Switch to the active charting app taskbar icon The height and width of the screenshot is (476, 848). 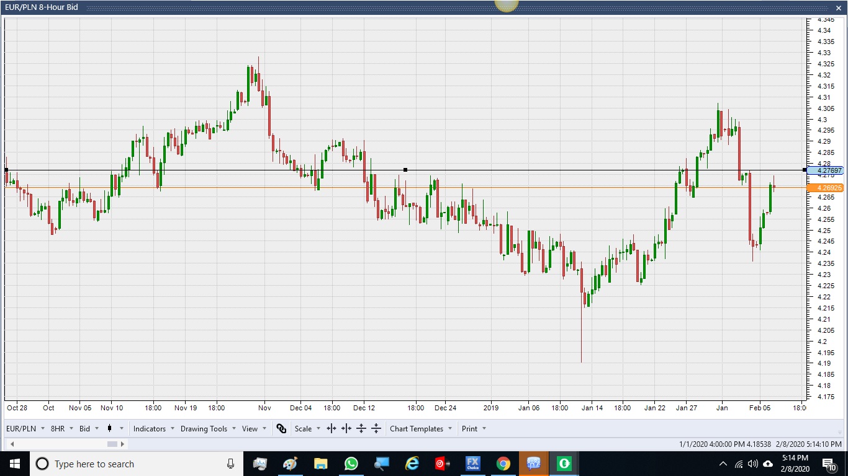(x=534, y=464)
